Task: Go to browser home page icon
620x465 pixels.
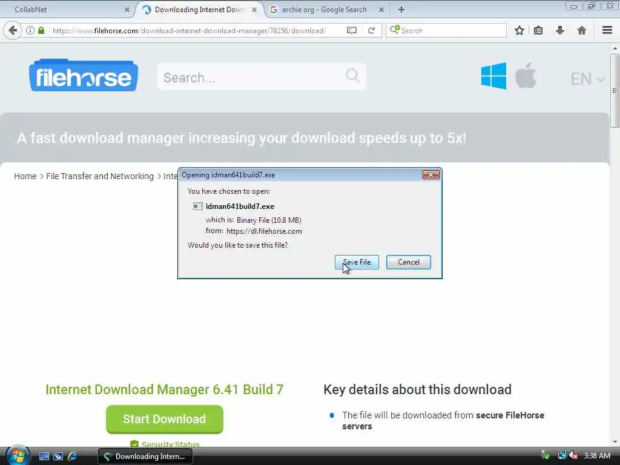Action: (582, 30)
